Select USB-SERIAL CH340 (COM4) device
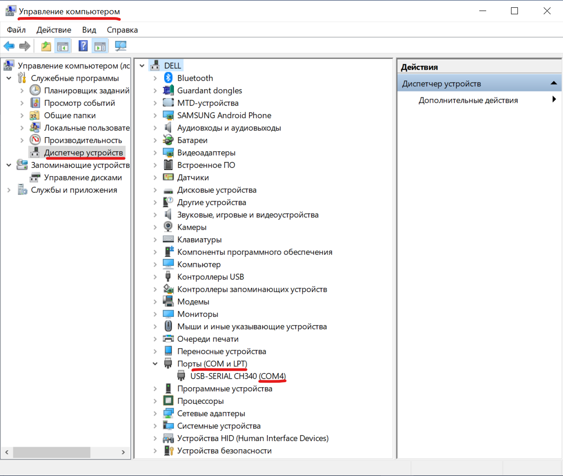Image resolution: width=563 pixels, height=476 pixels. [x=238, y=376]
